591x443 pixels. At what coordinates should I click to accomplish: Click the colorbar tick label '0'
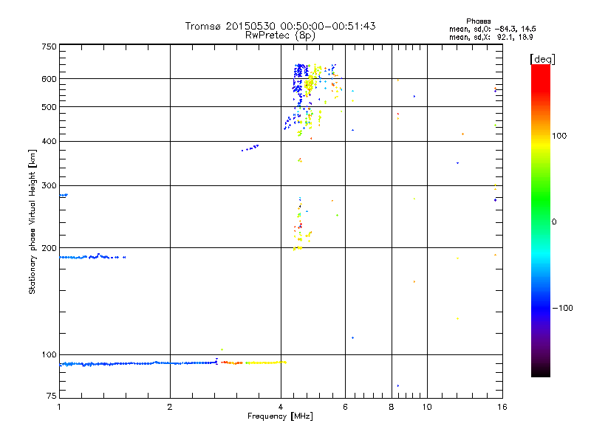[x=553, y=222]
